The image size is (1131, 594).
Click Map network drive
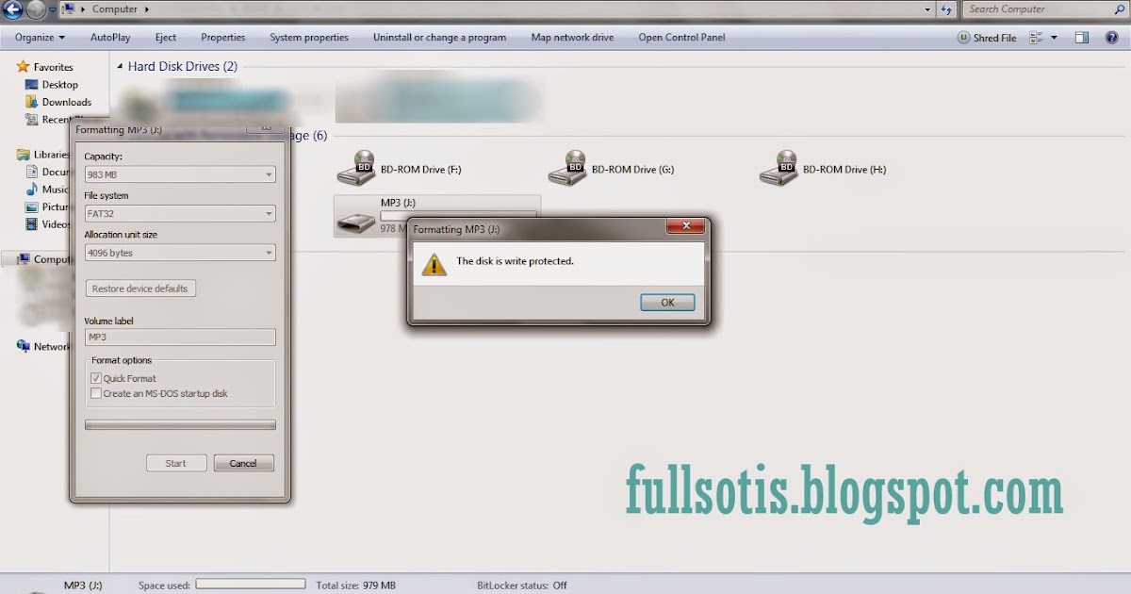[x=572, y=38]
